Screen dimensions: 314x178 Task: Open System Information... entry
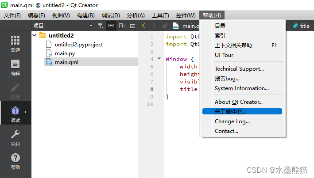243,88
